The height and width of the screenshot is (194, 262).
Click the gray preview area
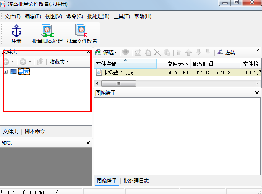pos(46,167)
